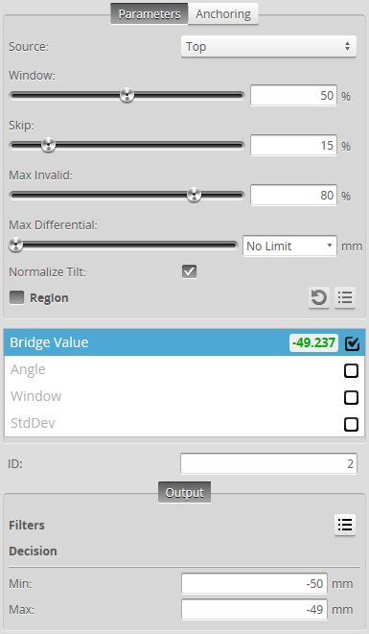This screenshot has width=369, height=634.
Task: Select the Output tab
Action: [184, 492]
